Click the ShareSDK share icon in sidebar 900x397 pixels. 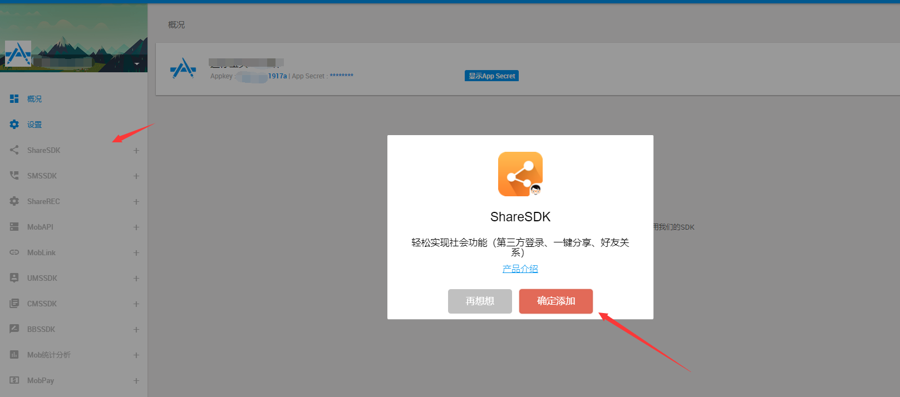(x=14, y=150)
